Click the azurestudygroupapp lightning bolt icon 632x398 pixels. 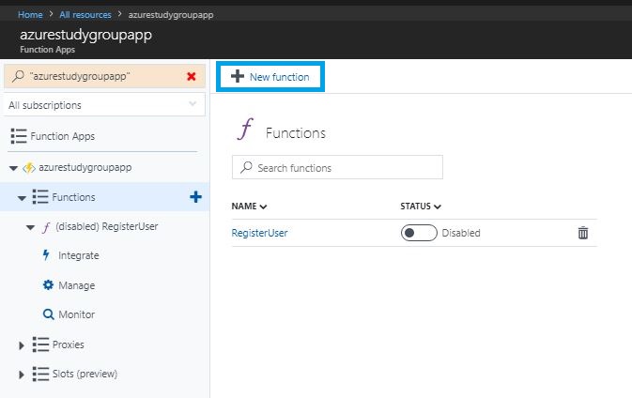[x=28, y=168]
